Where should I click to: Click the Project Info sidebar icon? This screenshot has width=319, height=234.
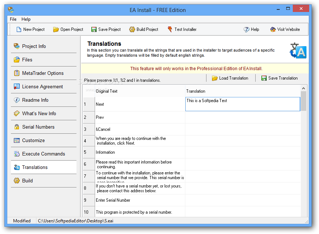[17, 46]
